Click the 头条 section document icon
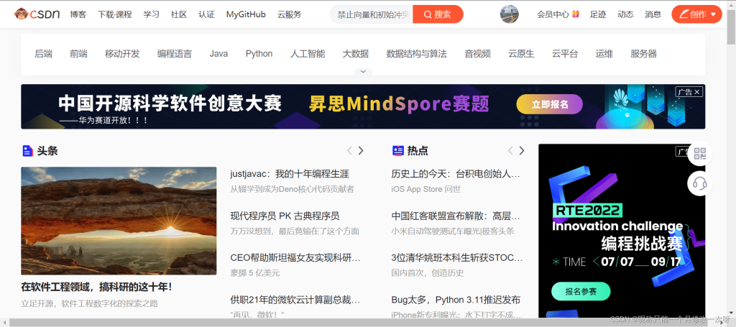 [x=27, y=151]
